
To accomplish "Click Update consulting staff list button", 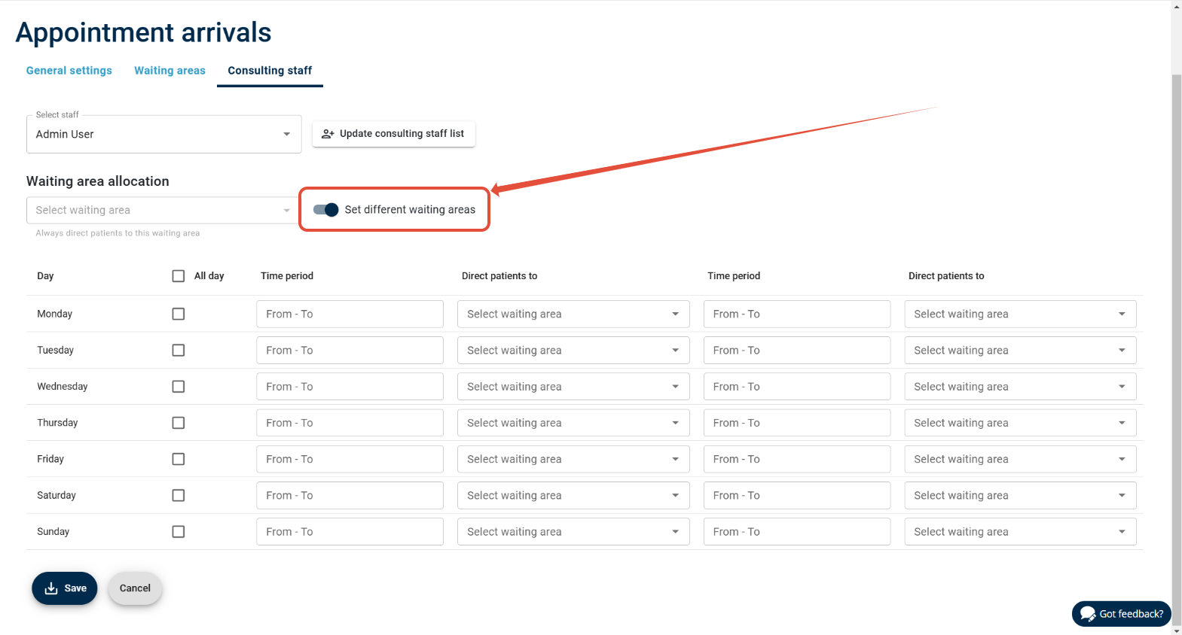I will 394,134.
